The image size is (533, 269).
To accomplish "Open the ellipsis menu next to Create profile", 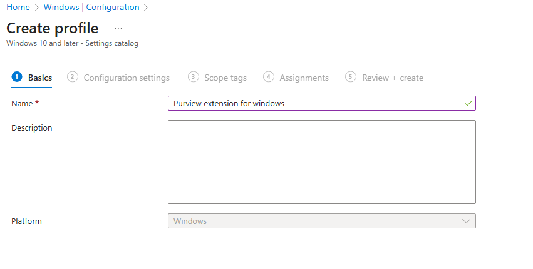I will coord(118,28).
